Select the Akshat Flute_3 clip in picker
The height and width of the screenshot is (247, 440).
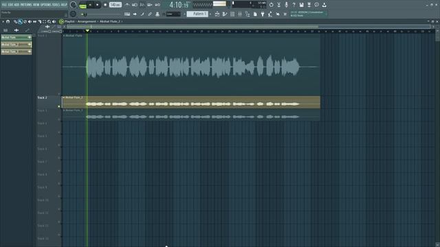(16, 52)
